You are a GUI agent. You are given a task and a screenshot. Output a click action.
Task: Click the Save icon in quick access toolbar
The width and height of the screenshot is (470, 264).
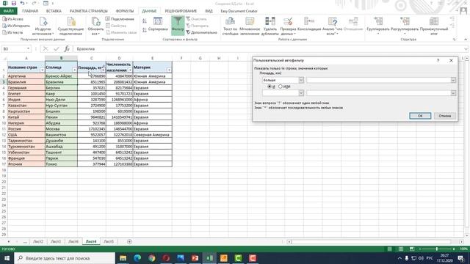(14, 3)
